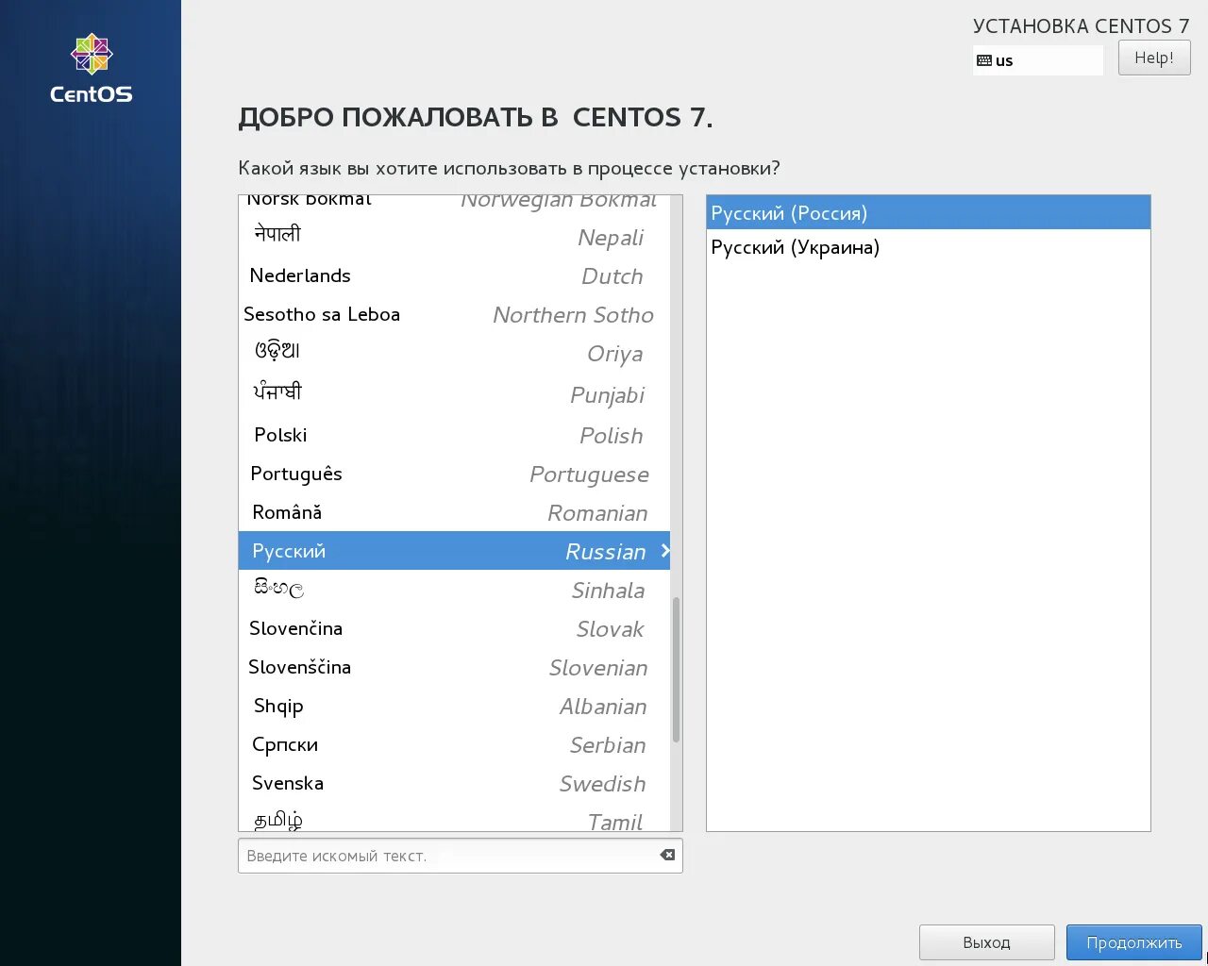Click the Продолжить button
The height and width of the screenshot is (966, 1208).
pos(1133,942)
